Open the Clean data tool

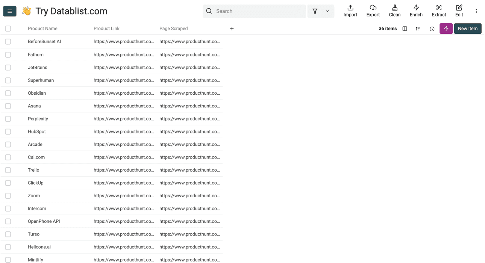tap(394, 11)
